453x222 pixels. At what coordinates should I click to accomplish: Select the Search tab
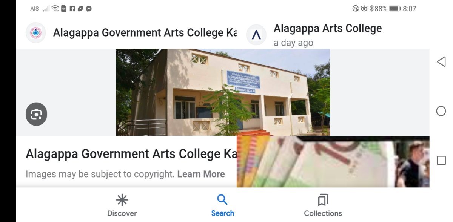coord(223,205)
